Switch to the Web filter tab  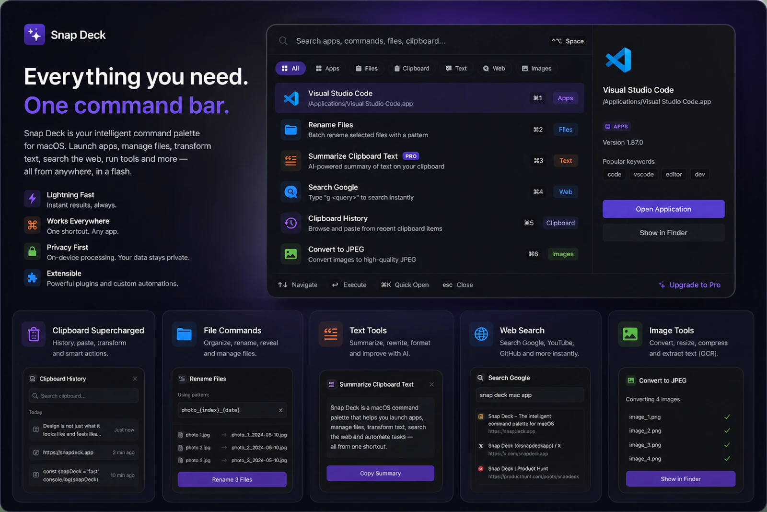coord(494,68)
